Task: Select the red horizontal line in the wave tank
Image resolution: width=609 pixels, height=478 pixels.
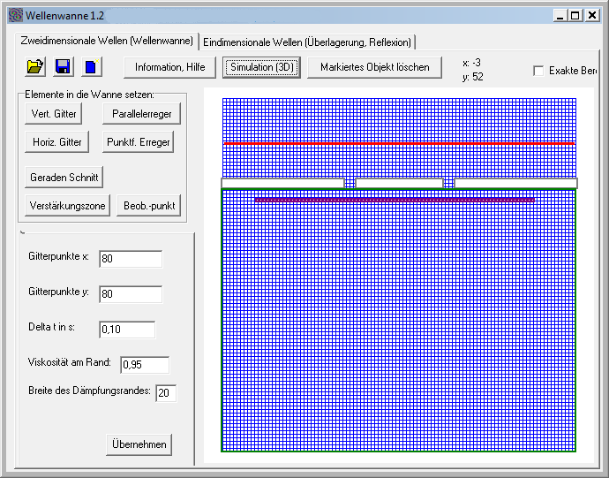Action: (397, 143)
